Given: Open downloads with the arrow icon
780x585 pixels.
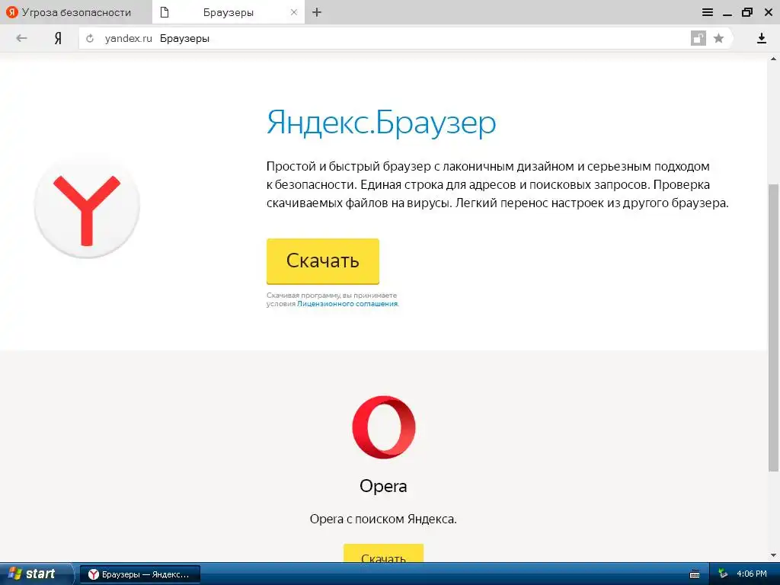Looking at the screenshot, I should [x=762, y=38].
